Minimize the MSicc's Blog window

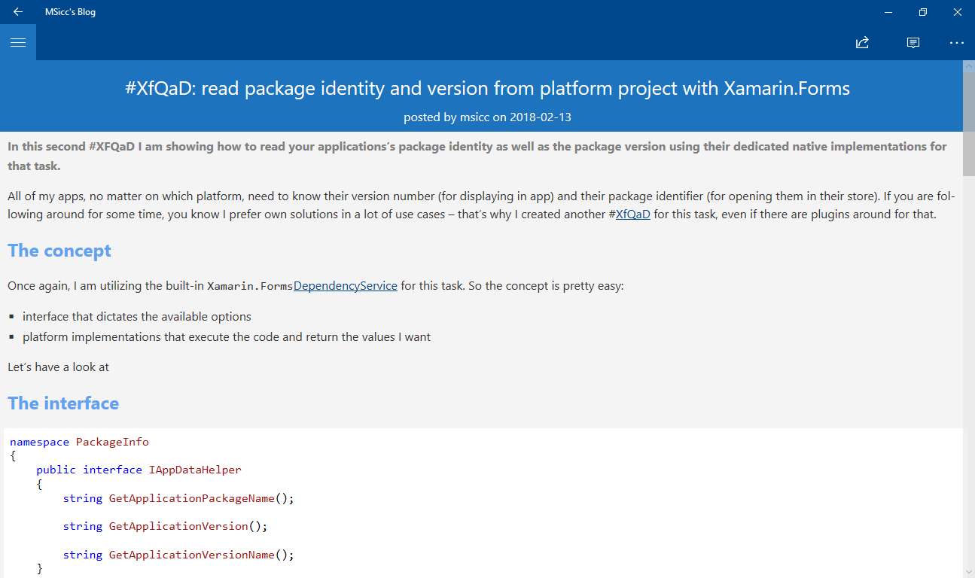pyautogui.click(x=889, y=12)
